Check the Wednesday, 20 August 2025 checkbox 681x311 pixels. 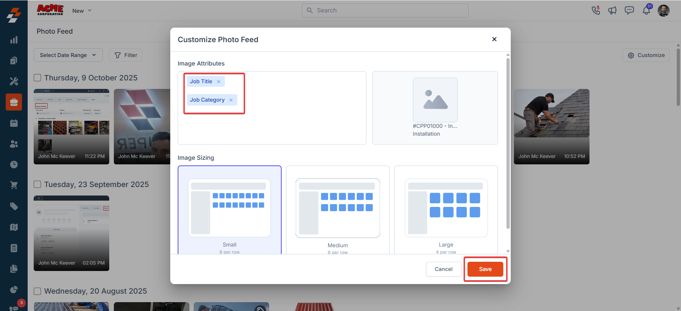point(37,291)
